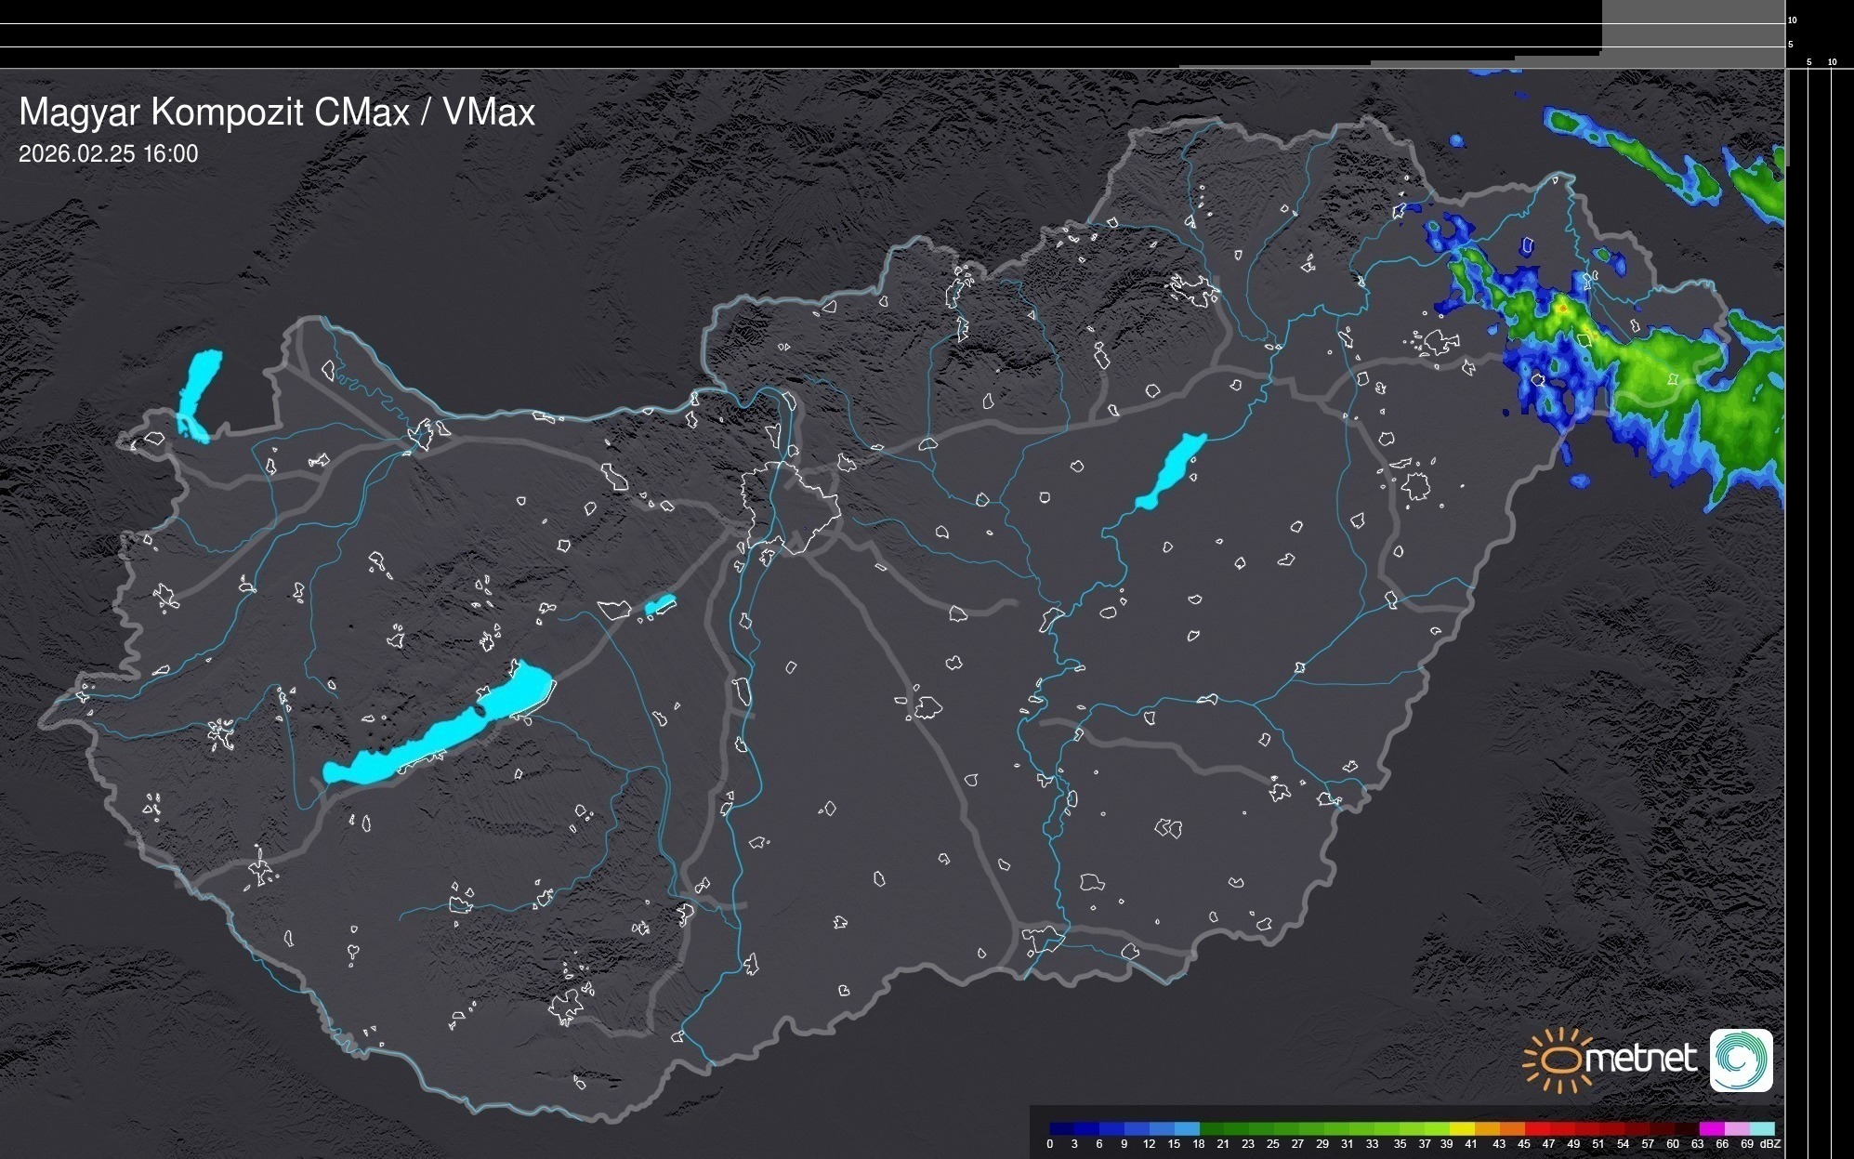Viewport: 1854px width, 1159px height.
Task: Click the metnet wordmark text
Action: coord(1643,1060)
